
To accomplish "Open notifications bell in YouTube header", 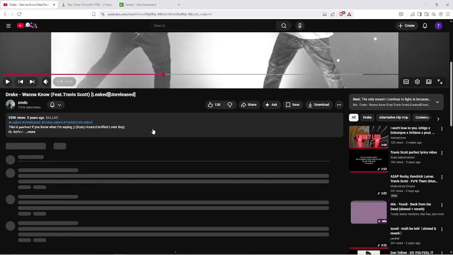I will point(425,25).
